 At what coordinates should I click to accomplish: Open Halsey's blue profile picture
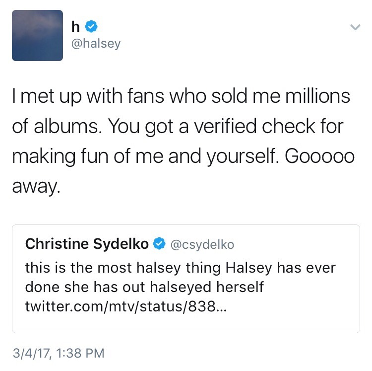[x=38, y=35]
